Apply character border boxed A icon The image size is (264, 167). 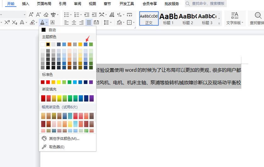(x=52, y=22)
